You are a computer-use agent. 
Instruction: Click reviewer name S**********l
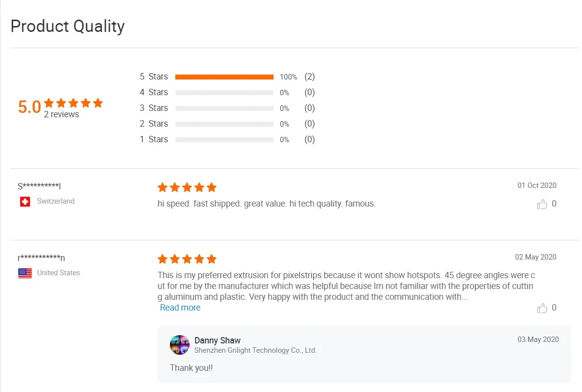[x=39, y=186]
